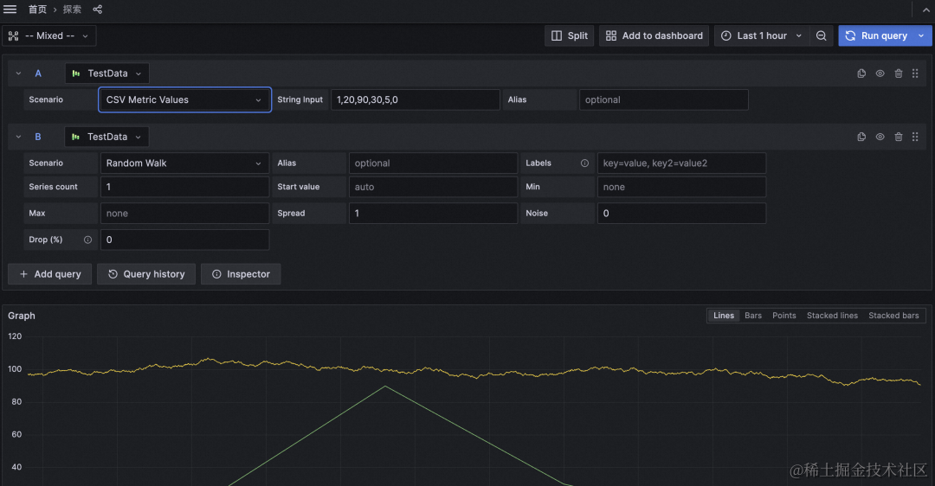Delete query B with trash icon
The width and height of the screenshot is (935, 486).
click(899, 137)
